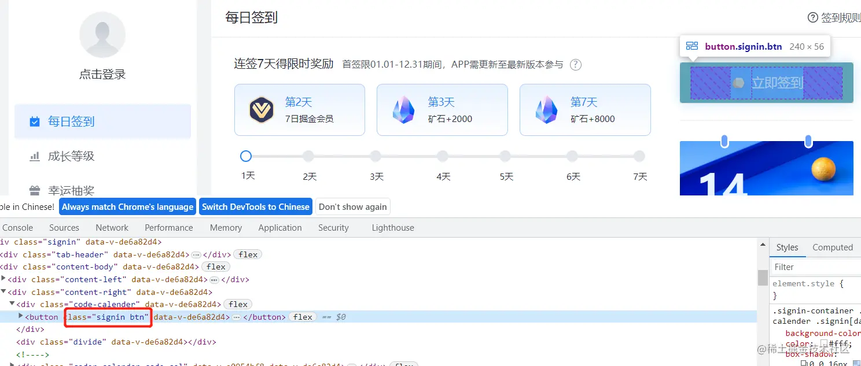Click the 点击登录 login text
This screenshot has height=366, width=861.
102,74
